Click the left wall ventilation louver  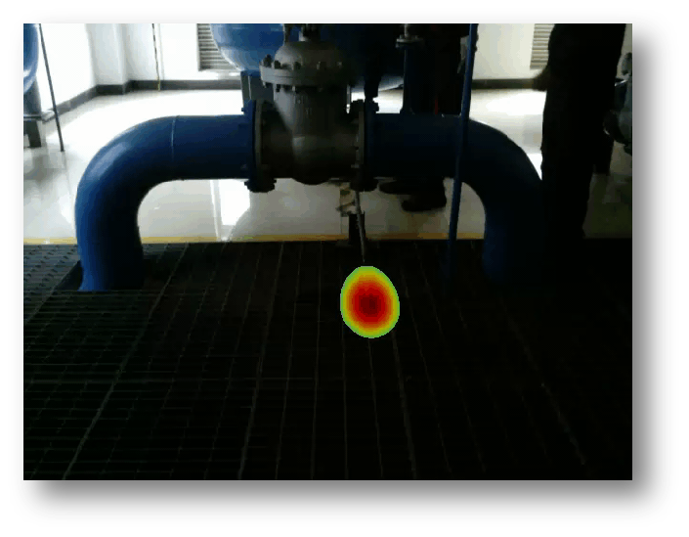(x=211, y=47)
